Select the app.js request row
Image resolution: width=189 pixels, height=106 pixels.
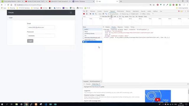coord(92,32)
